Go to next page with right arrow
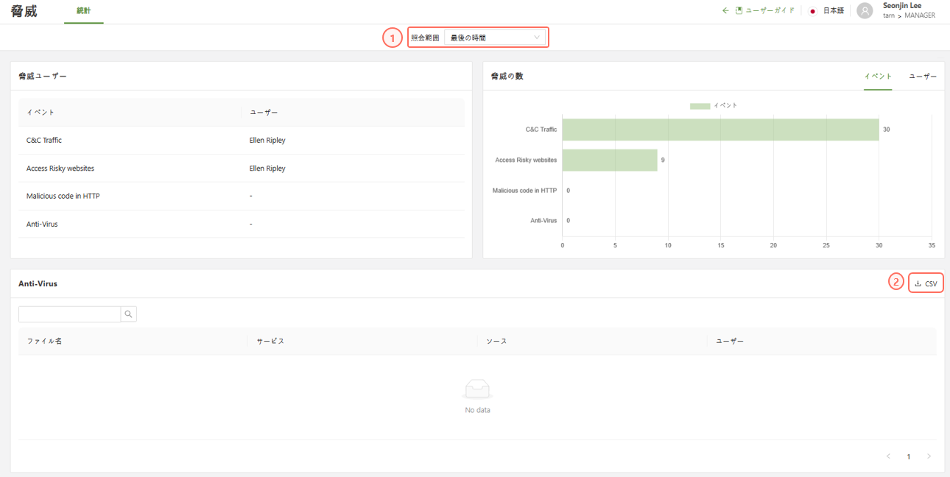The width and height of the screenshot is (950, 477). (929, 456)
